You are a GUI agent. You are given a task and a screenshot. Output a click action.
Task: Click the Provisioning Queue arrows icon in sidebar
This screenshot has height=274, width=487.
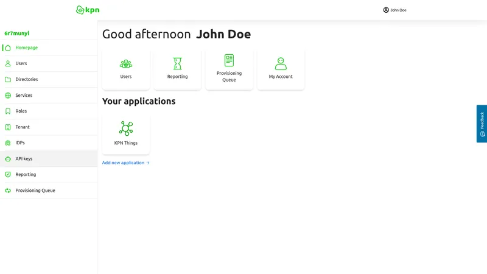[x=8, y=191]
